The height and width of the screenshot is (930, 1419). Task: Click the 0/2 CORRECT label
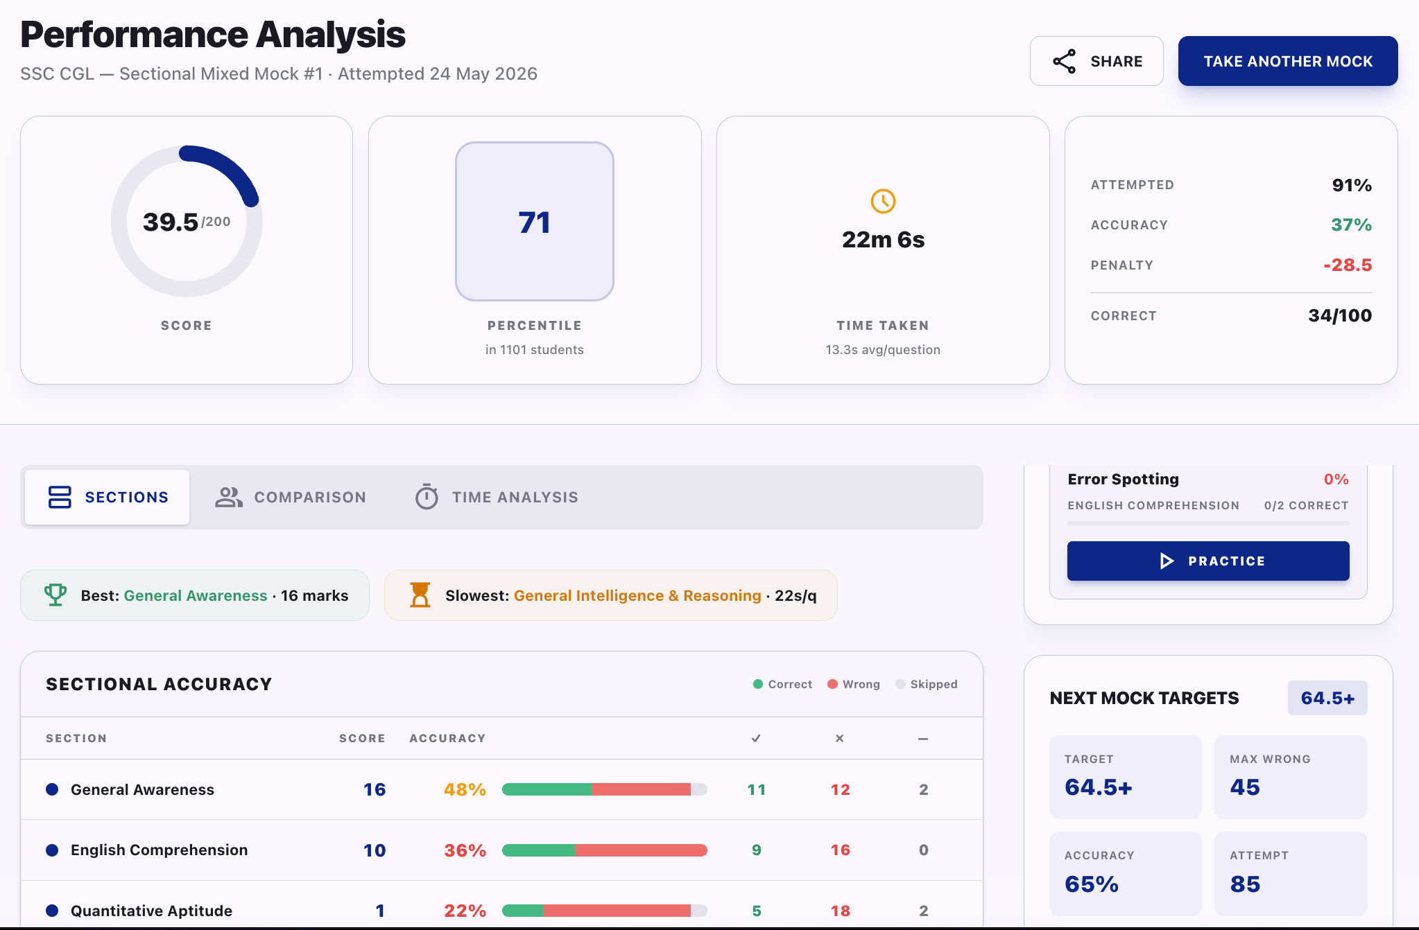(1306, 505)
